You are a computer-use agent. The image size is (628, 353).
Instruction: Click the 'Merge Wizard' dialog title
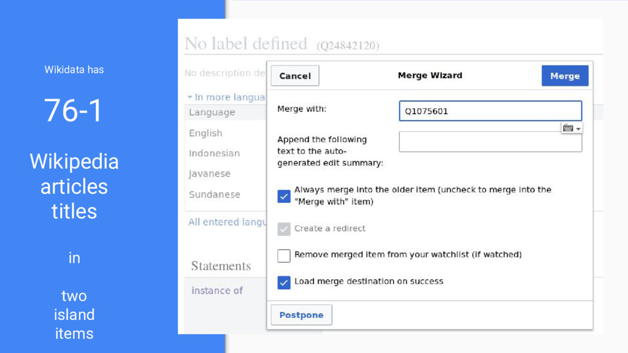[x=430, y=75]
